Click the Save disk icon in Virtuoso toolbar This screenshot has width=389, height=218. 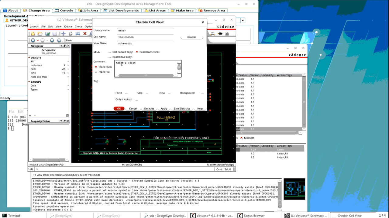pos(55,34)
